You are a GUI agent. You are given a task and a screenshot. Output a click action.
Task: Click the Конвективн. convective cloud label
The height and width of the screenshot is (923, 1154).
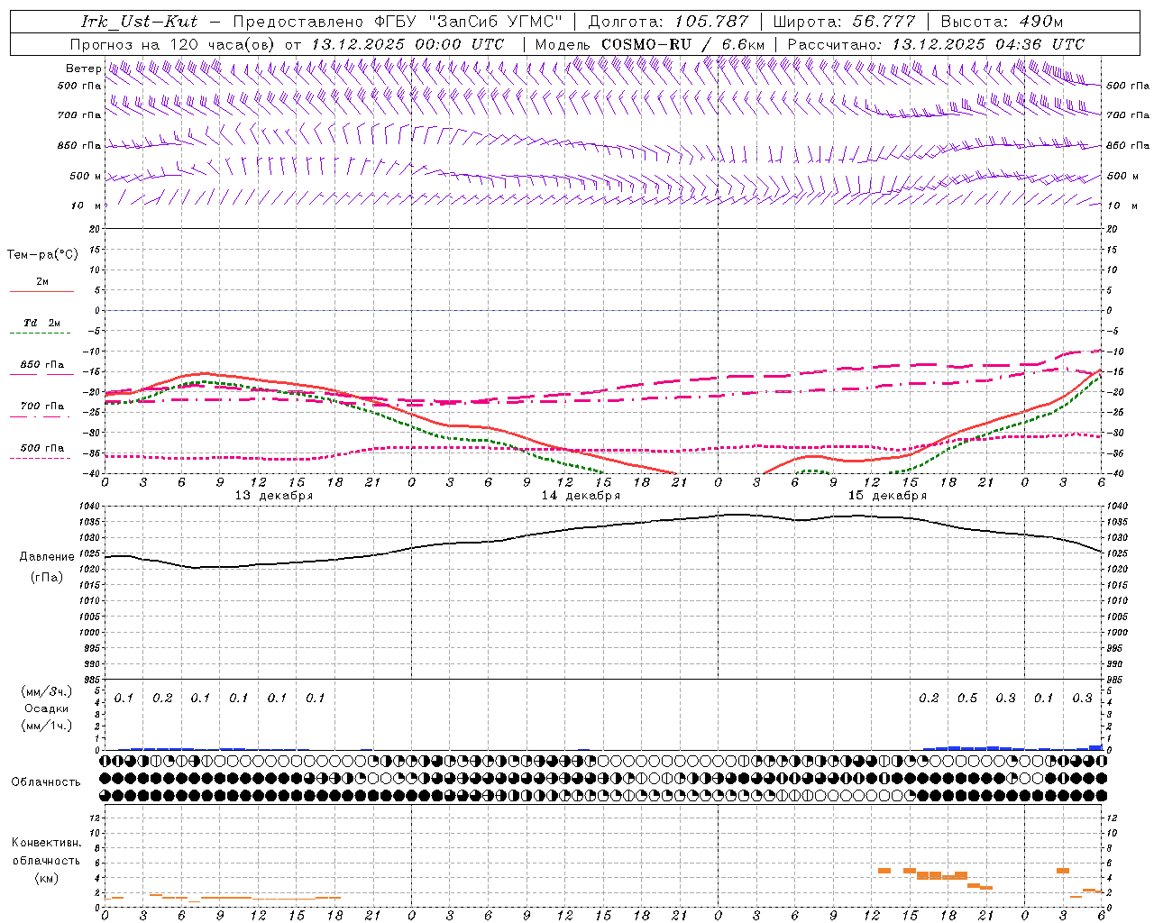pos(46,843)
